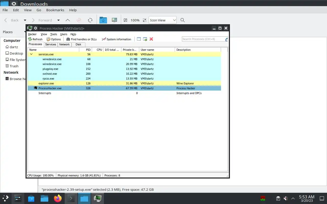The image size is (327, 204).
Task: Click the Process Hacker red graph tray icon
Action: pyautogui.click(x=263, y=198)
